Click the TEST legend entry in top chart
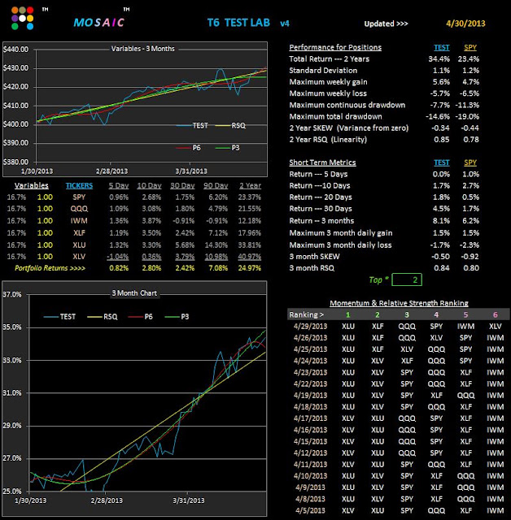511x520 pixels. coord(193,126)
